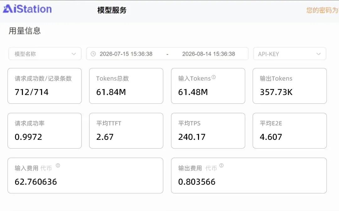Expand the 模型名称 chevron arrow
The width and height of the screenshot is (339, 211).
click(74, 54)
